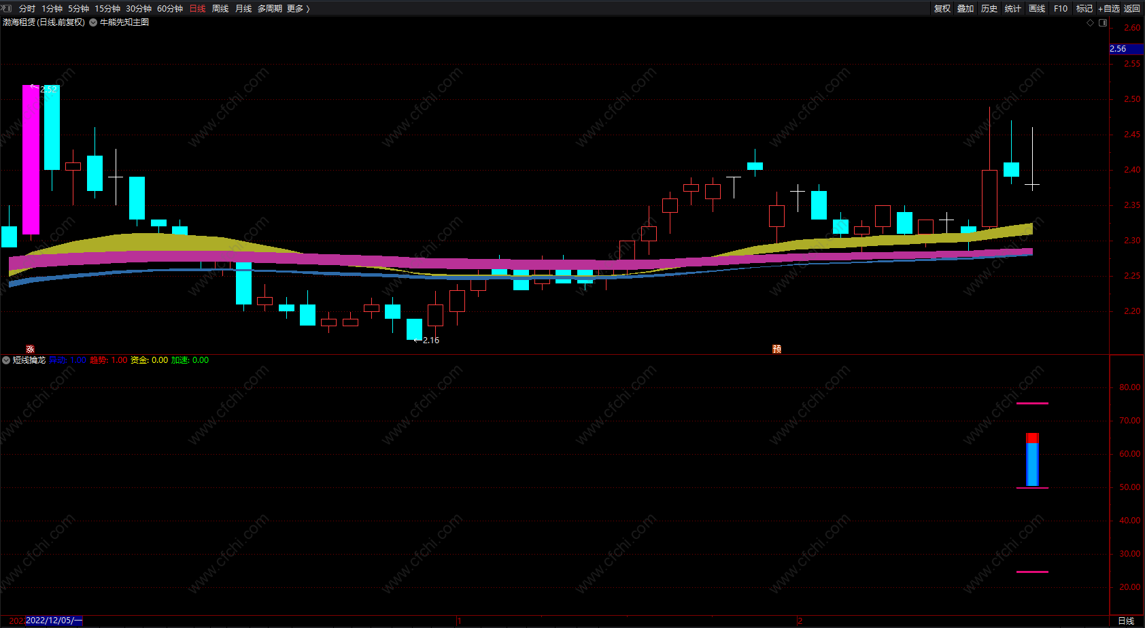Select the 60分钟 period tab
This screenshot has height=628, width=1145.
(x=170, y=9)
